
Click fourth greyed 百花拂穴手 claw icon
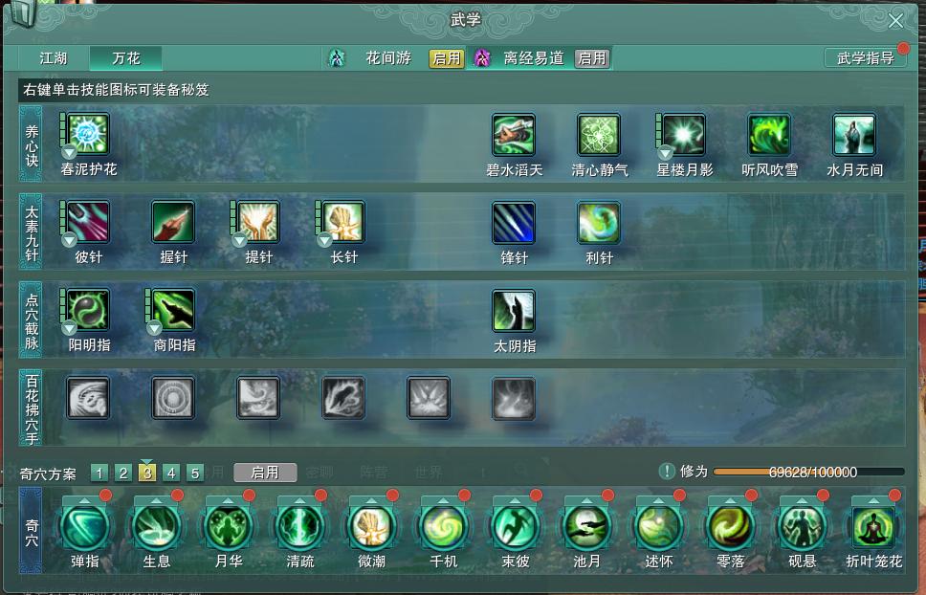[x=343, y=399]
